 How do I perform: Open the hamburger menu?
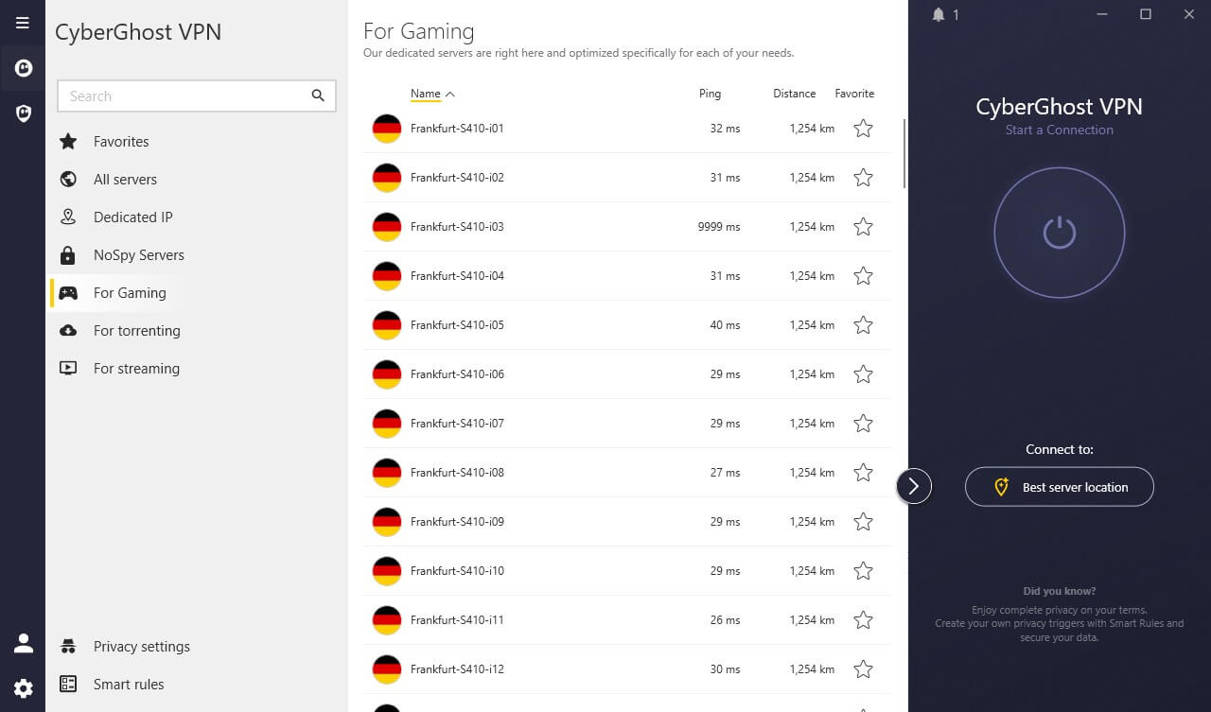(x=23, y=23)
